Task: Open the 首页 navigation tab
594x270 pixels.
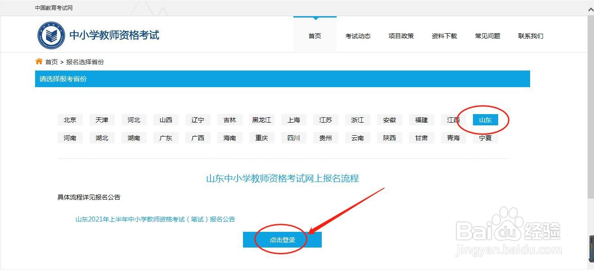Action: tap(314, 36)
